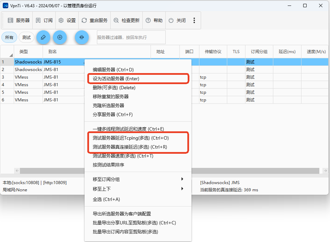
Task: Sort by the 别名 column header
Action: pyautogui.click(x=97, y=52)
